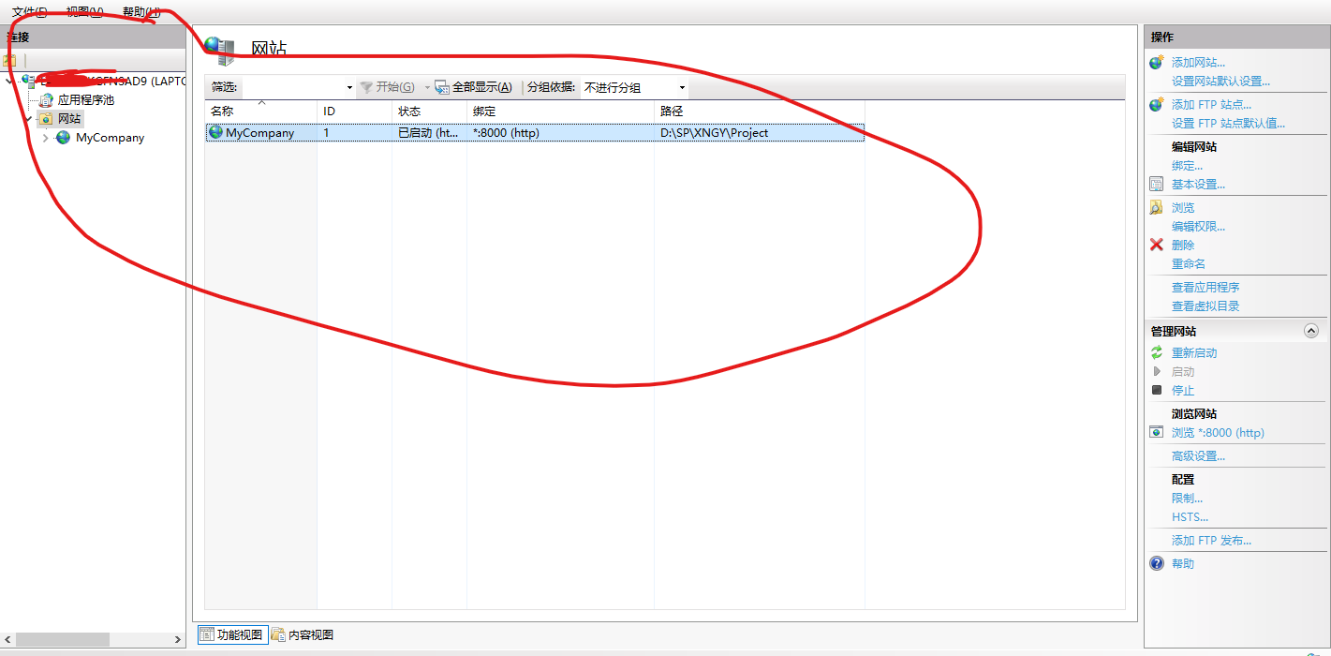Click the red X delete website icon

1156,245
